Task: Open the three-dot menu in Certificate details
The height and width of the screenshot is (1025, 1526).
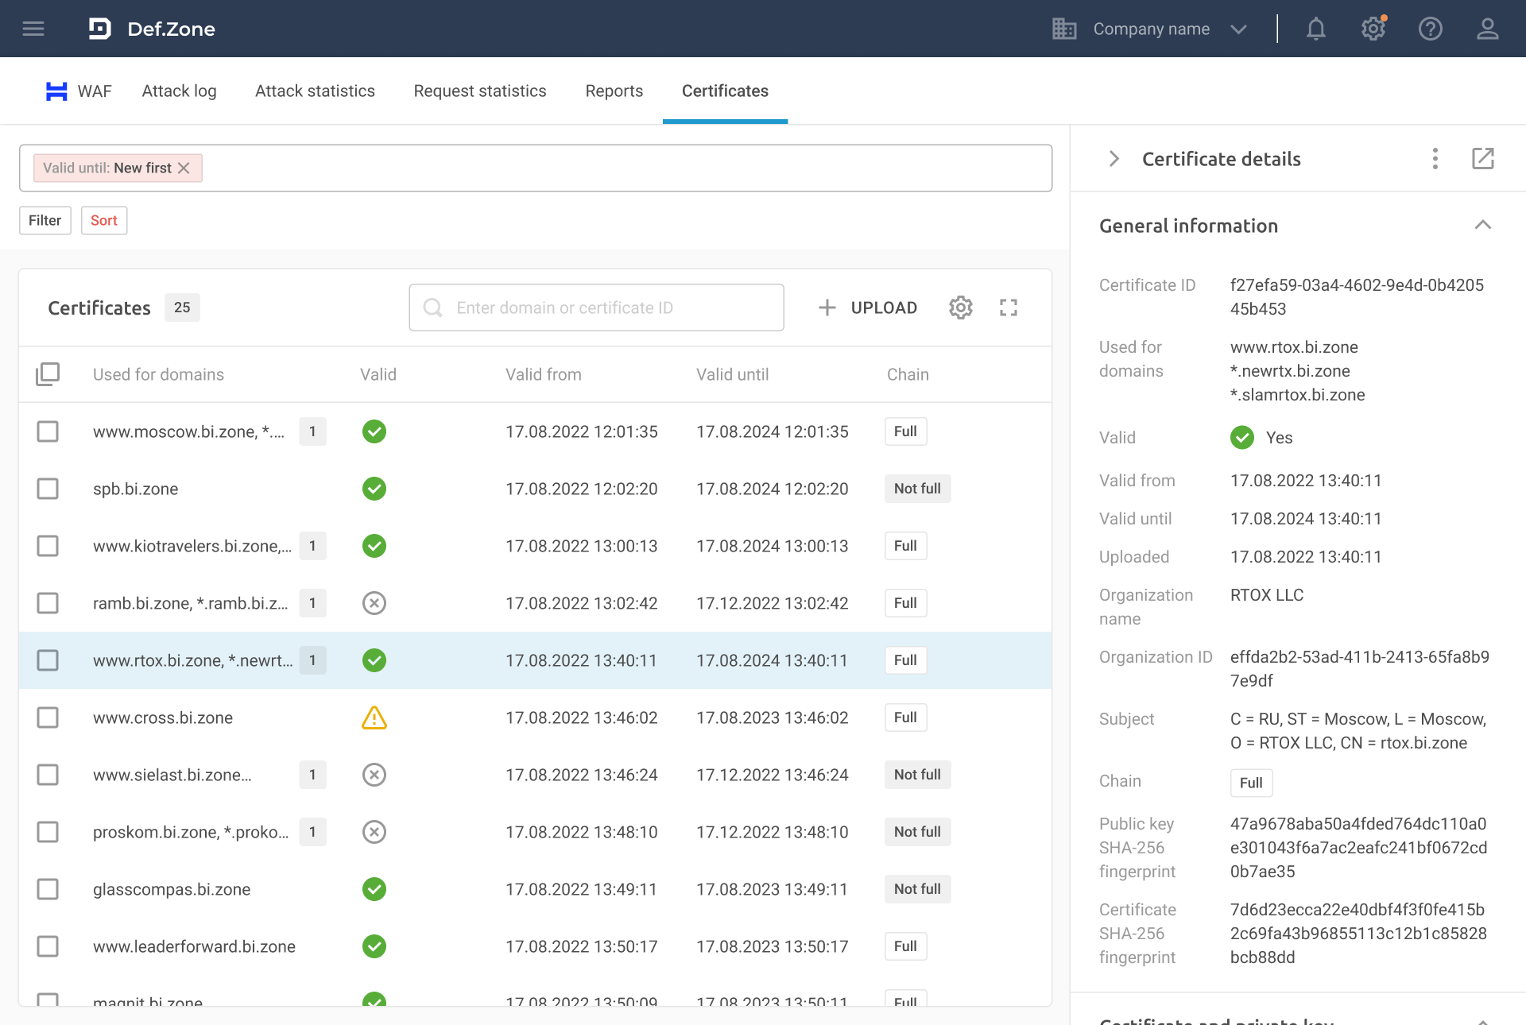Action: tap(1435, 159)
